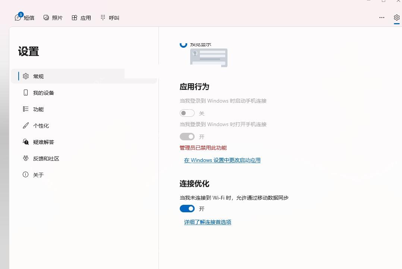Click the dial pad calls icon
This screenshot has width=402, height=269.
click(x=103, y=17)
